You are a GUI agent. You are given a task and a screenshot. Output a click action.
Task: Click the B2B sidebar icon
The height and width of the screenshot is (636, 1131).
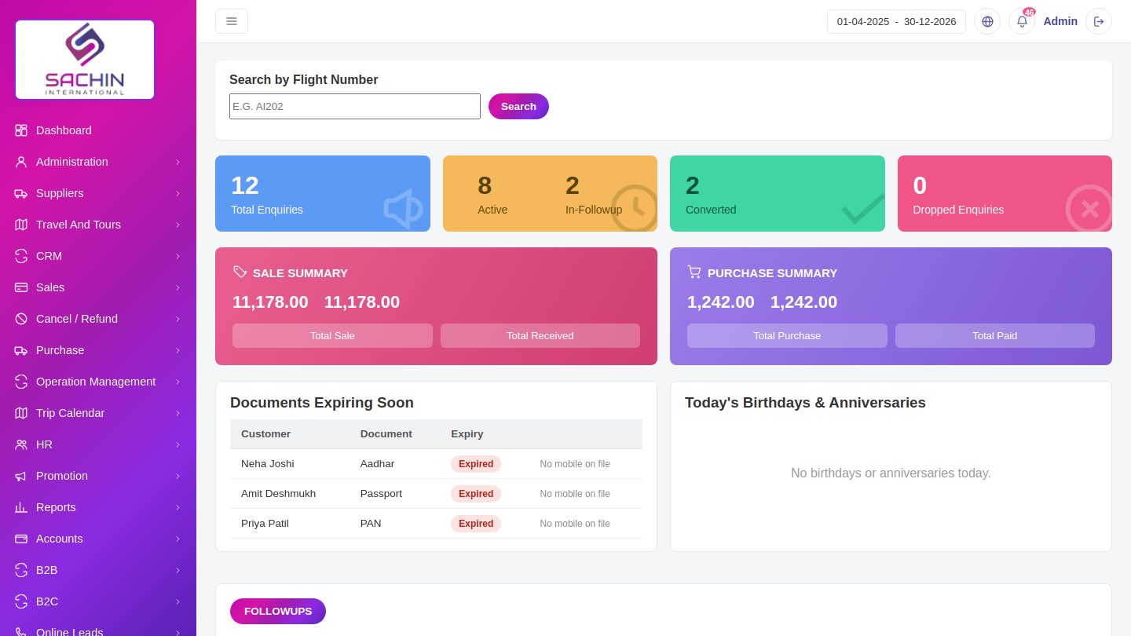(21, 570)
